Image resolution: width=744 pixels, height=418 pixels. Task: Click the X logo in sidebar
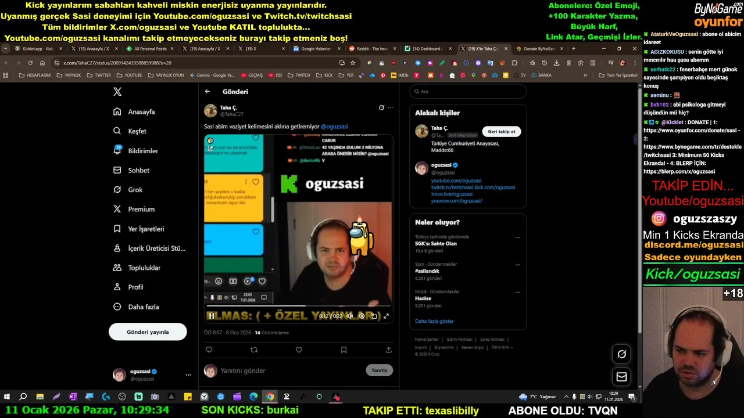(117, 92)
